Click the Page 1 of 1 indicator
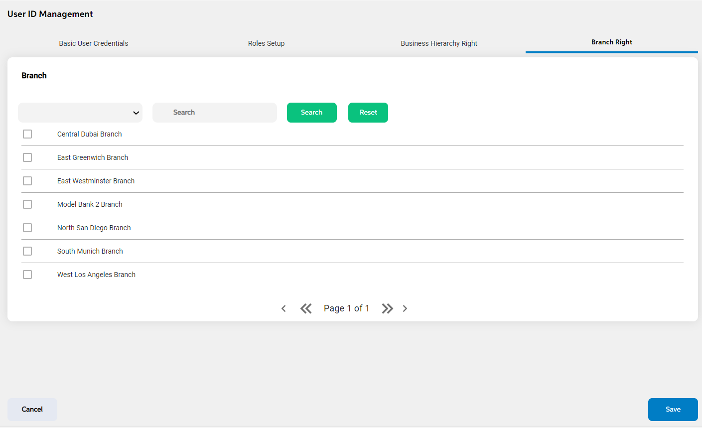This screenshot has height=428, width=702. [x=347, y=308]
